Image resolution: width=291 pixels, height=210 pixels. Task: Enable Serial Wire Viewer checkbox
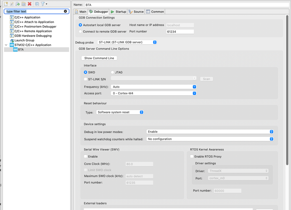(85, 157)
